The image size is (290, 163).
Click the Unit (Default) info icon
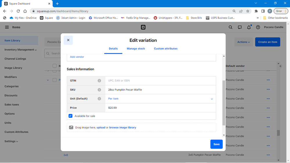(x=99, y=99)
